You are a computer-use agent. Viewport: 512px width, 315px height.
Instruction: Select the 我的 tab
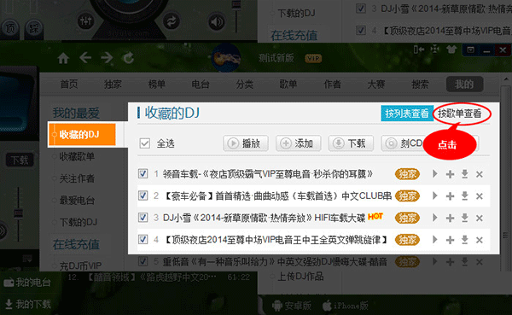coord(465,85)
